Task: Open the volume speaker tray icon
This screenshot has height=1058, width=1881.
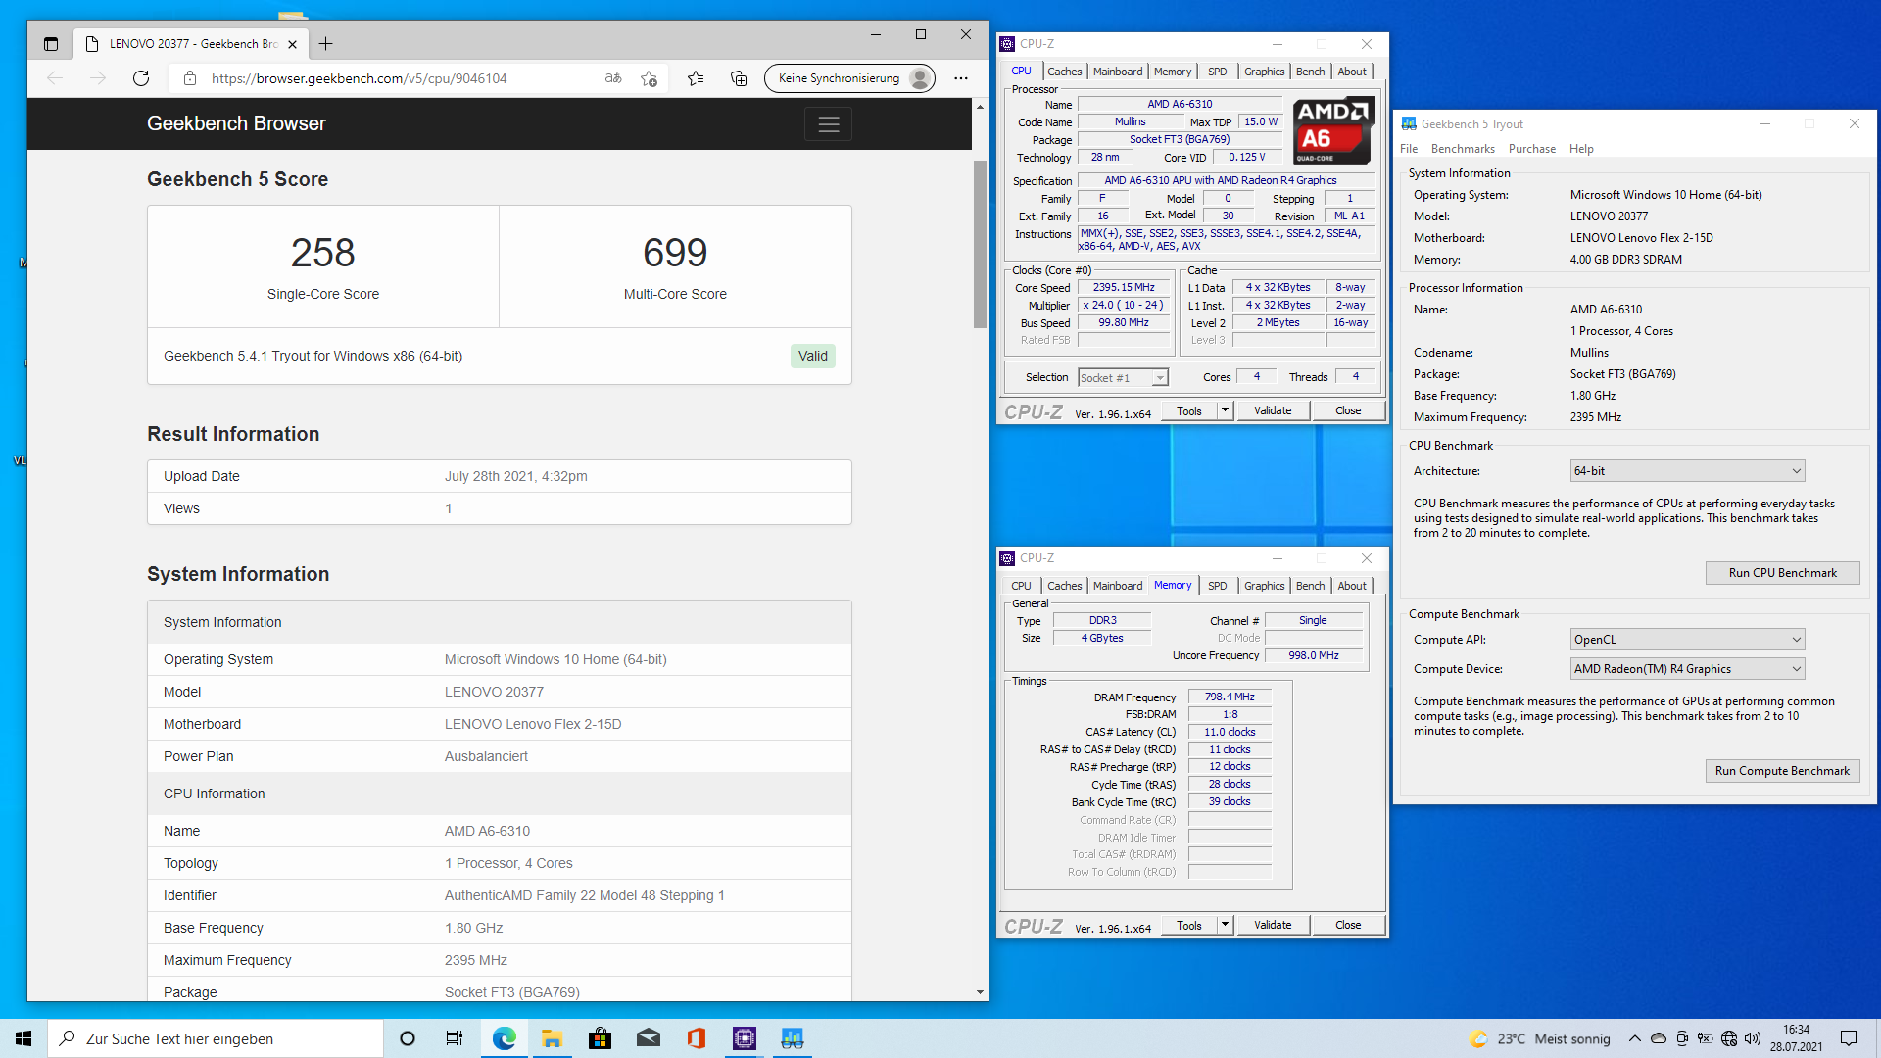Action: 1753,1038
